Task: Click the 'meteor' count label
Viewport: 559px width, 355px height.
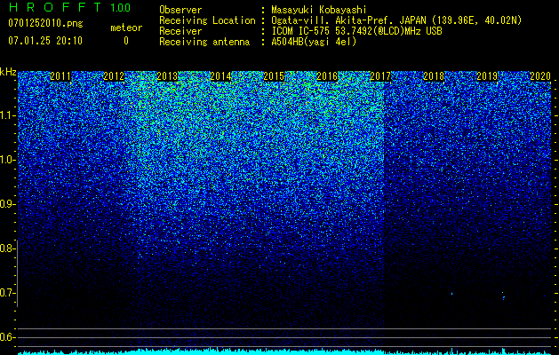Action: (x=126, y=28)
